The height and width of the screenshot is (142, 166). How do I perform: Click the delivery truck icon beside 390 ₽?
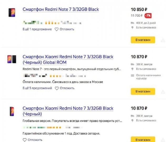pos(132,116)
